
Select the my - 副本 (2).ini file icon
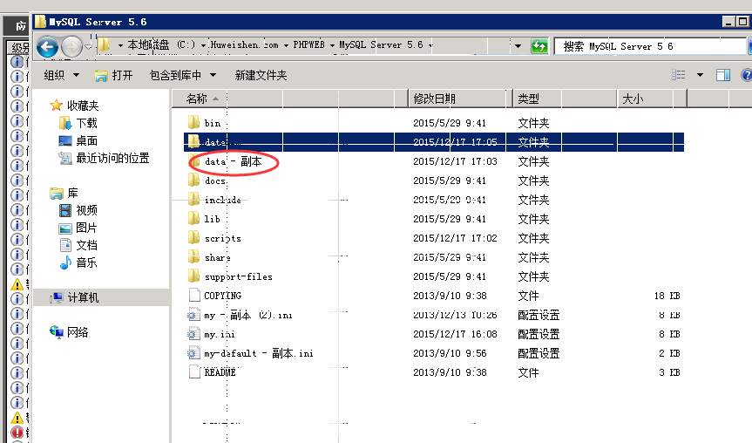click(x=193, y=315)
